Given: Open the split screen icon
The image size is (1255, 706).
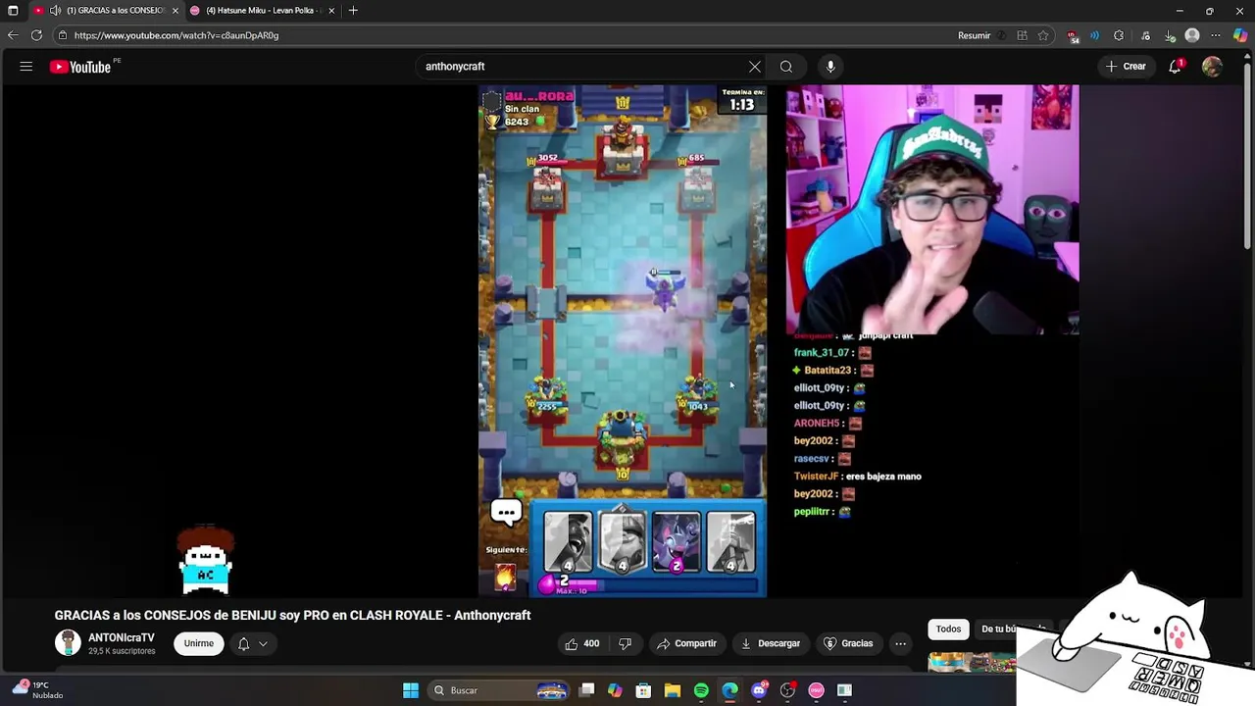Looking at the screenshot, I should tap(1022, 35).
